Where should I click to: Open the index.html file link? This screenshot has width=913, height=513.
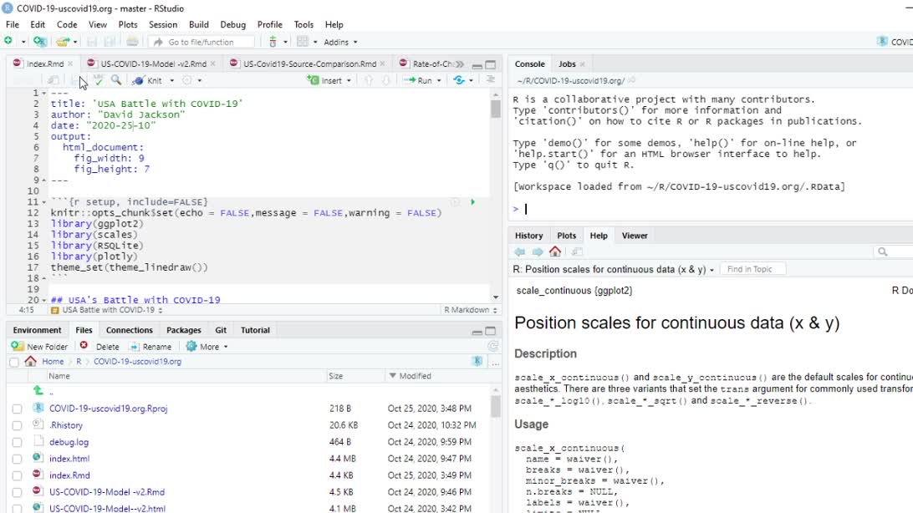tap(69, 459)
